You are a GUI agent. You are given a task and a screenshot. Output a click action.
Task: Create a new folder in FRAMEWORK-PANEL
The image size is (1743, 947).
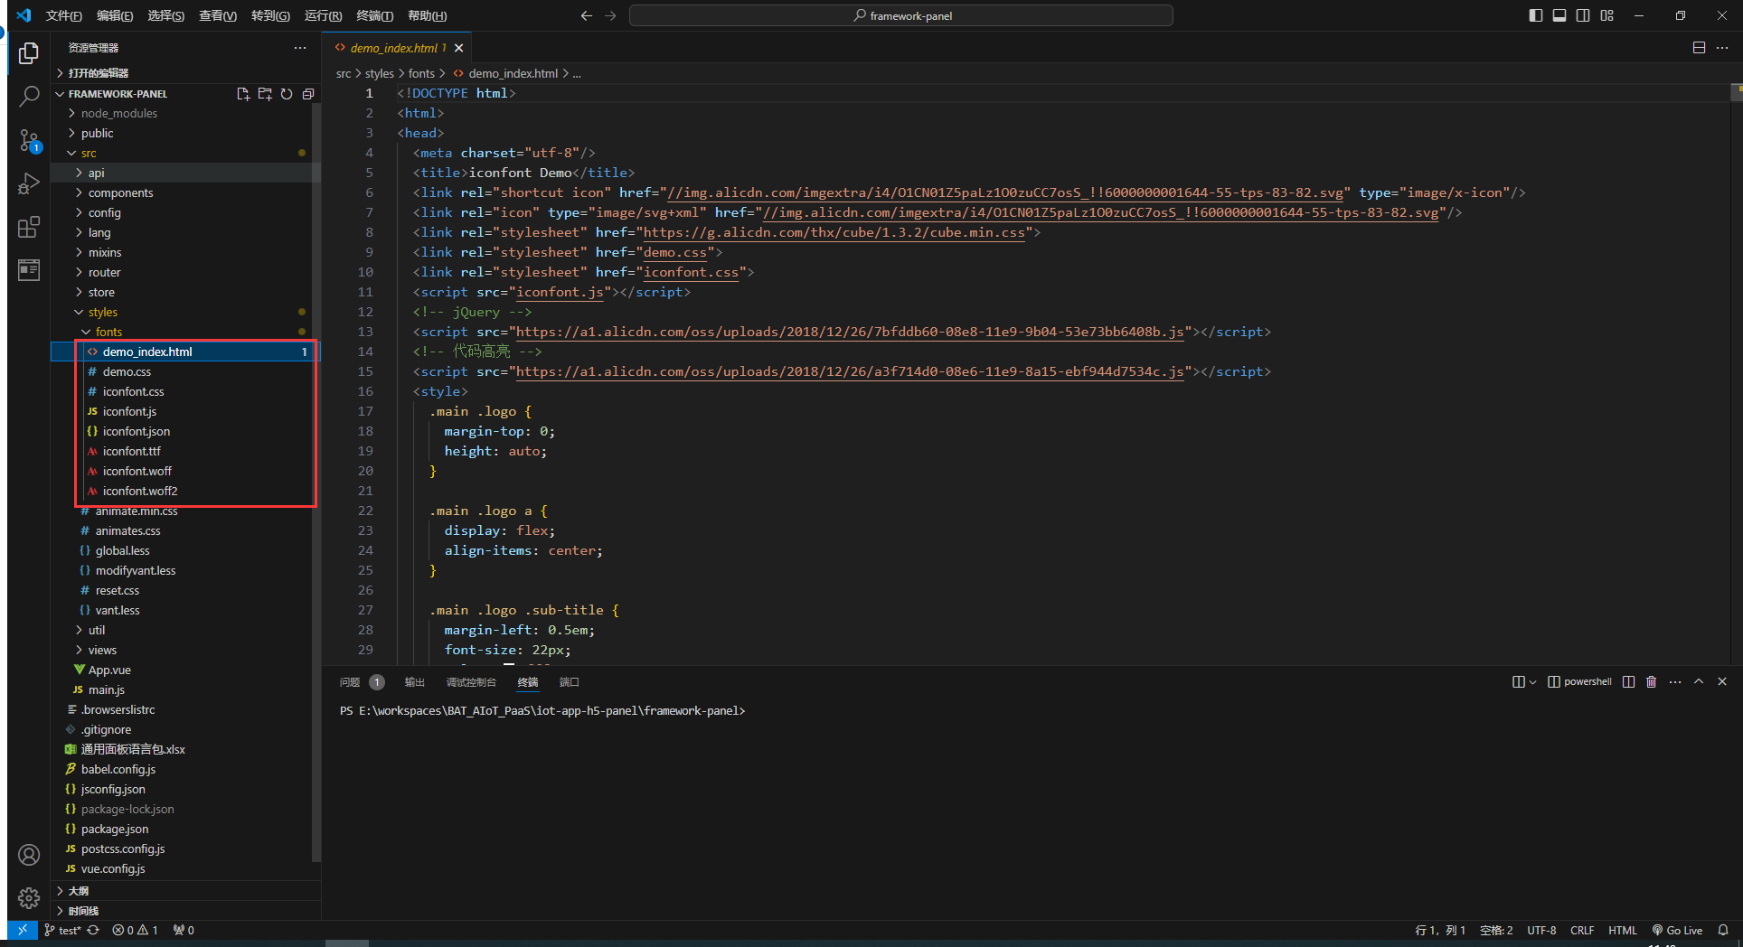[265, 94]
